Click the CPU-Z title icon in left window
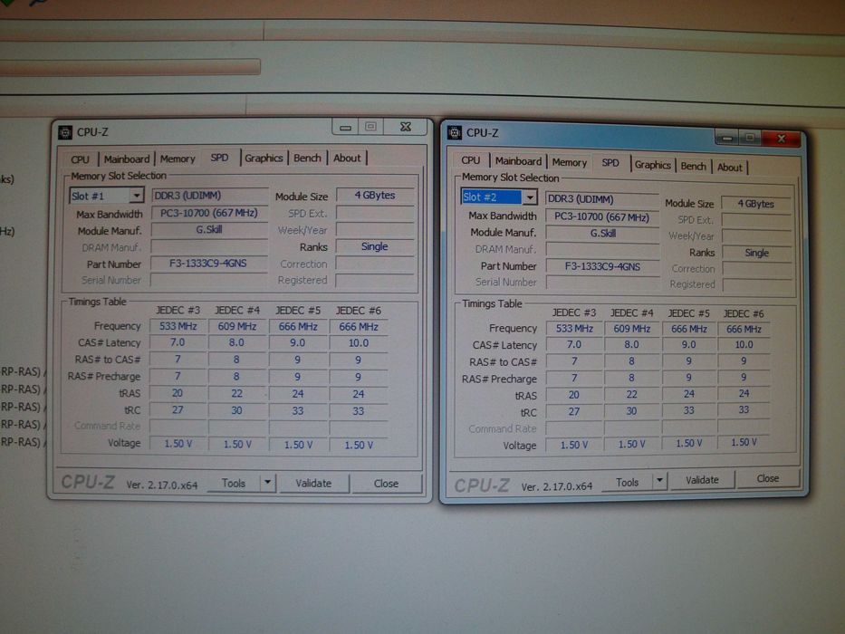The width and height of the screenshot is (845, 634). [65, 132]
